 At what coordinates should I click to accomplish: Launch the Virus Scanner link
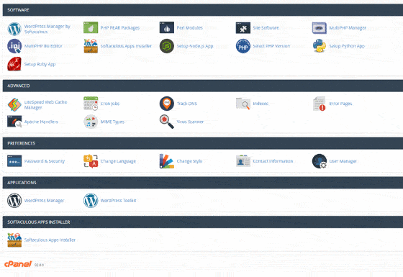[190, 122]
